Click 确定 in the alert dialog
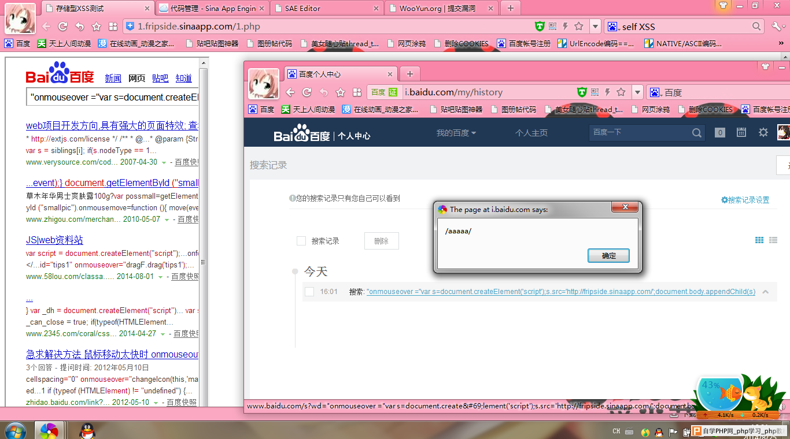Image resolution: width=790 pixels, height=439 pixels. pyautogui.click(x=608, y=255)
